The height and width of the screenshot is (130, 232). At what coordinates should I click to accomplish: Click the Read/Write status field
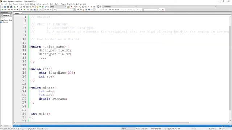point(212,129)
